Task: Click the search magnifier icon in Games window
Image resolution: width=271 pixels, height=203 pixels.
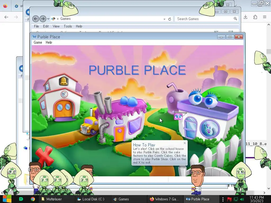Action: click(235, 19)
